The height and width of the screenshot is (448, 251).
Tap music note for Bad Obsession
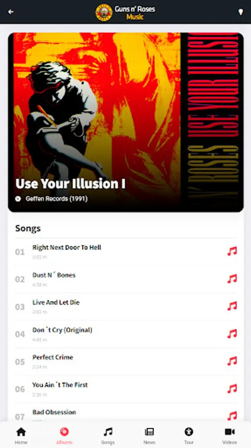232,416
